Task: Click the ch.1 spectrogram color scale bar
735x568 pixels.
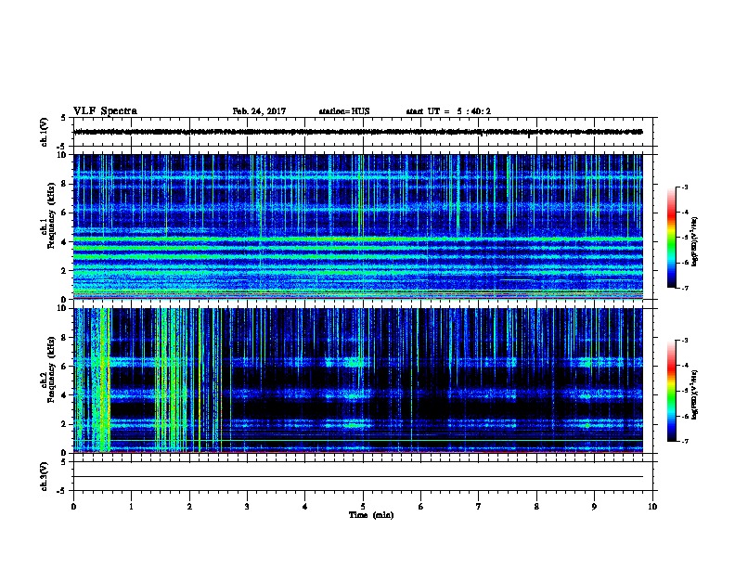Action: [671, 238]
